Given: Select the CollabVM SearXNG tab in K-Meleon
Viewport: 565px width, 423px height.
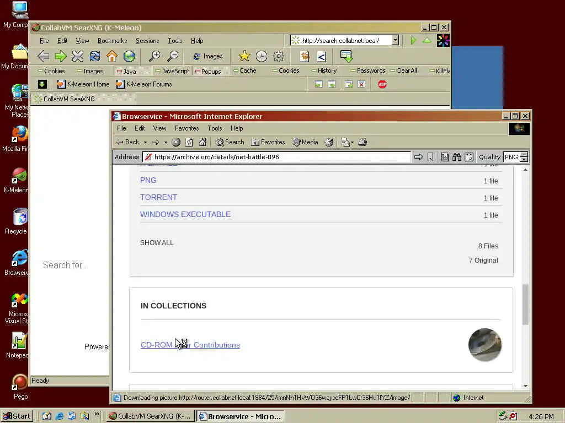Looking at the screenshot, I should click(x=84, y=99).
